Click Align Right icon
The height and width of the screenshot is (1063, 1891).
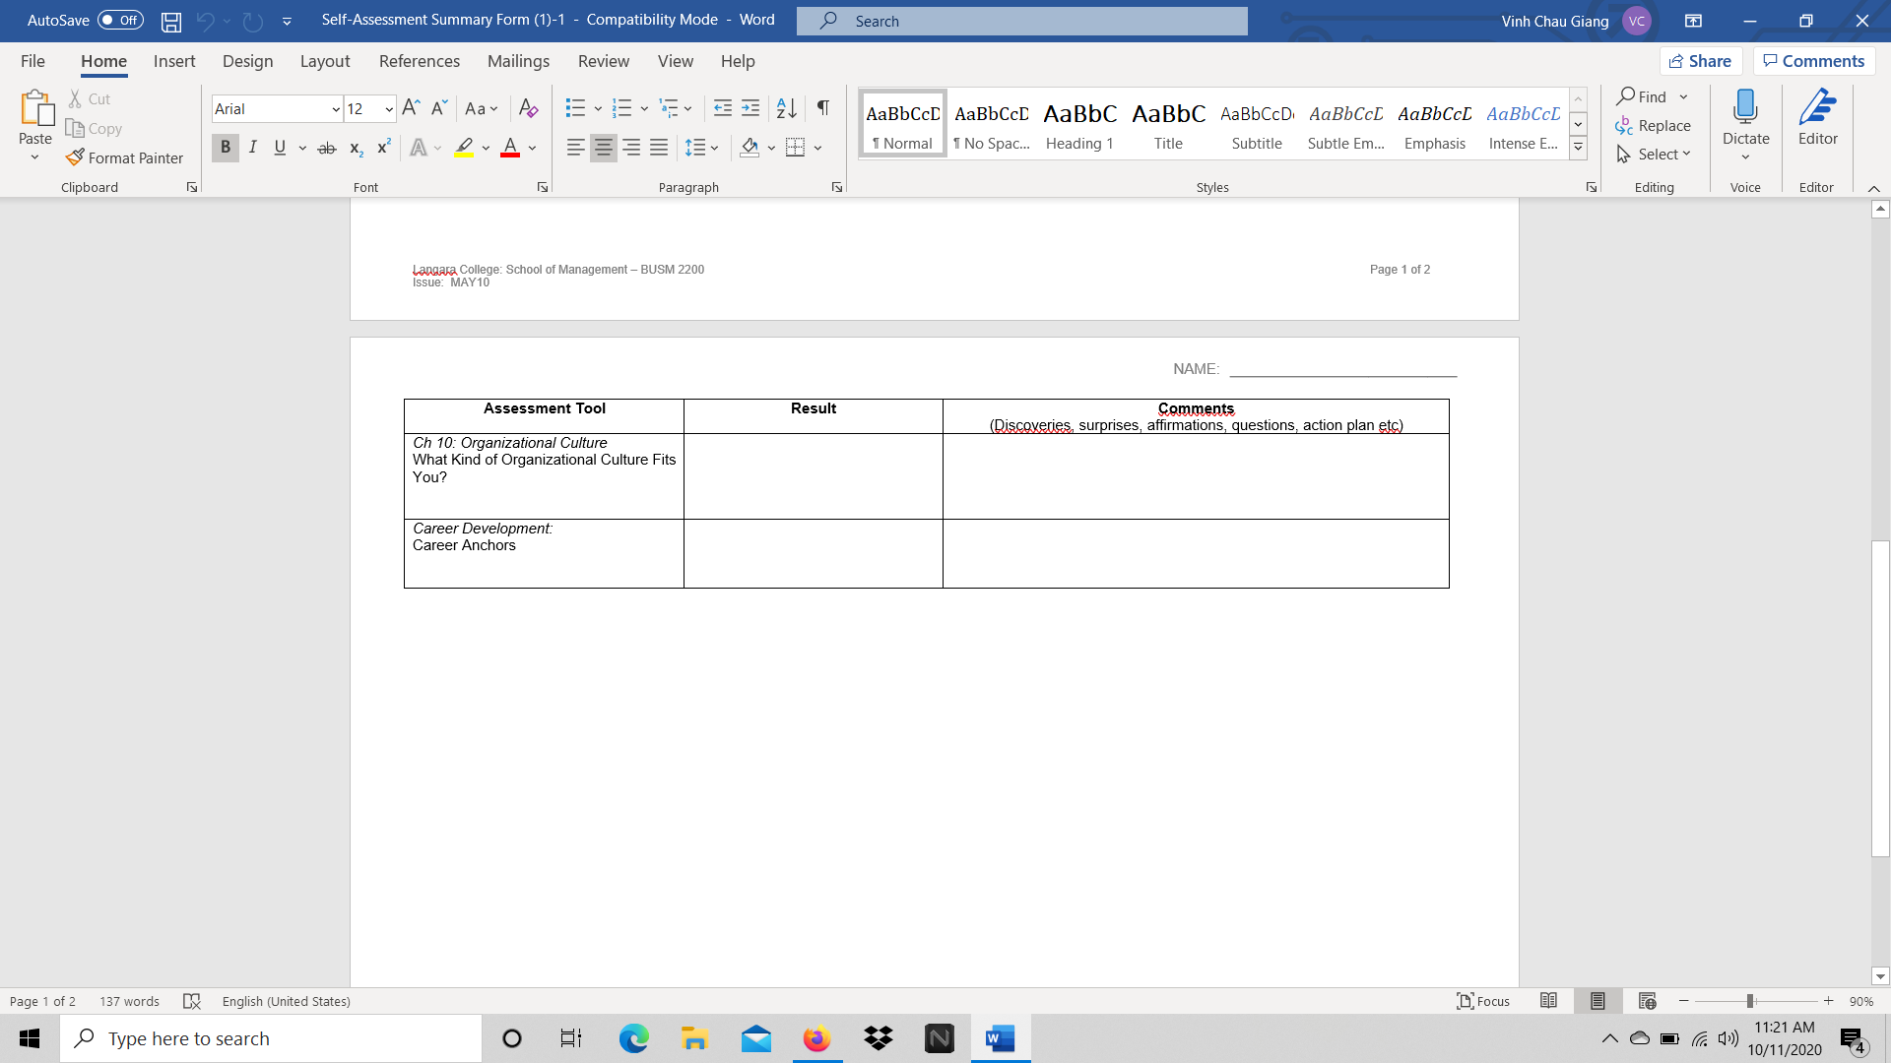(631, 148)
